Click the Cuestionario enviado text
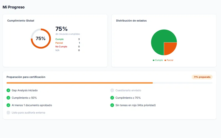Image resolution: width=221 pixels, height=138 pixels. (128, 91)
